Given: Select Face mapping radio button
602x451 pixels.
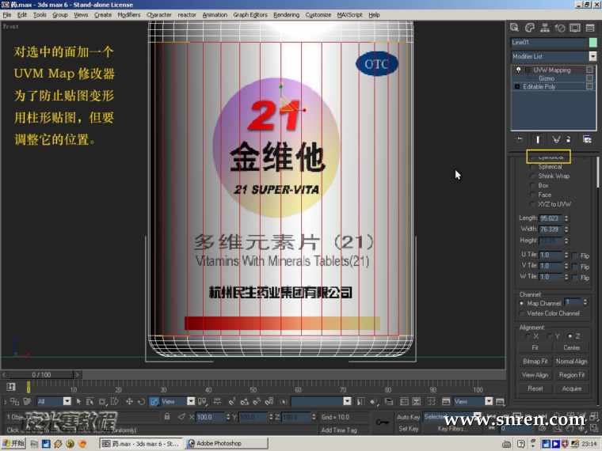Looking at the screenshot, I should click(x=532, y=195).
